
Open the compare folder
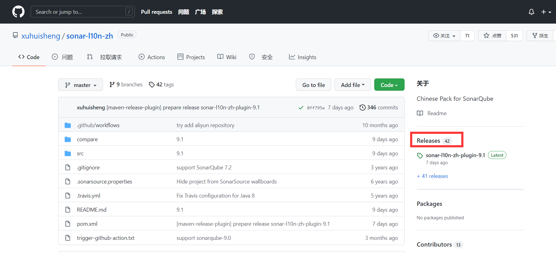click(x=87, y=139)
